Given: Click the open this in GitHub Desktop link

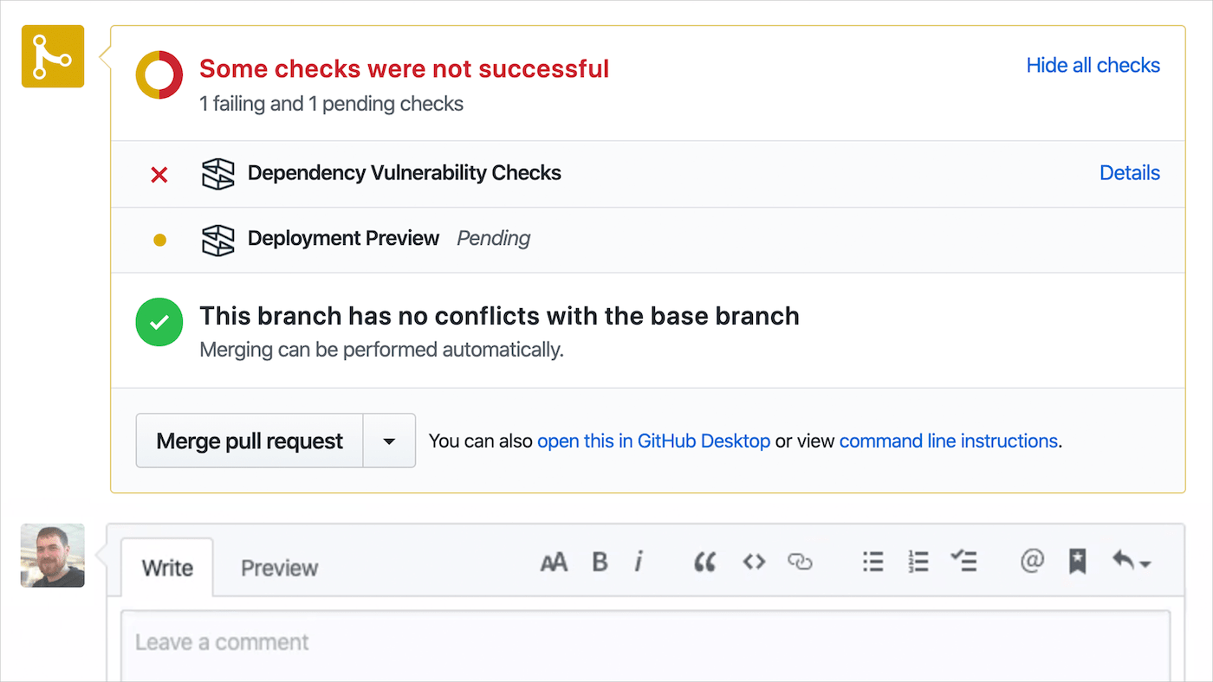Looking at the screenshot, I should coord(653,441).
